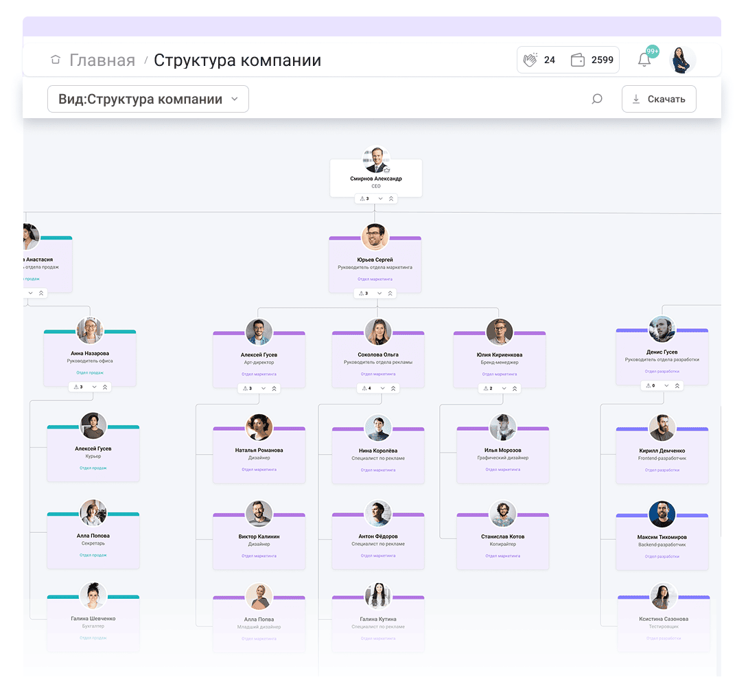This screenshot has height=695, width=748.
Task: Click the search magnifier icon
Action: 597,99
